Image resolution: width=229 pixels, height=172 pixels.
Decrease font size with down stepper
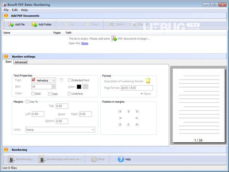(54, 88)
